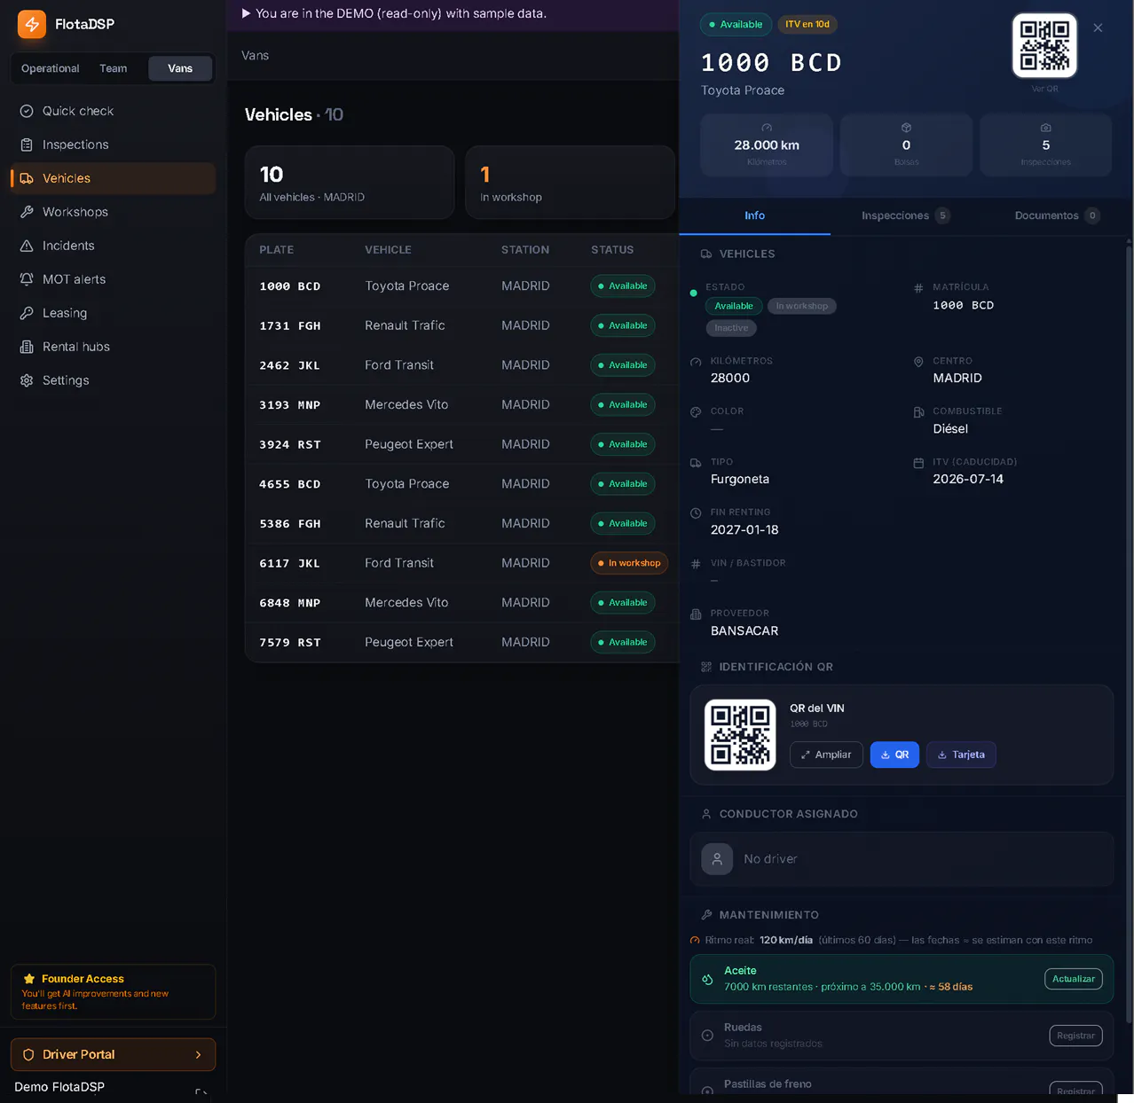This screenshot has width=1134, height=1103.
Task: Select row 4655 BCD Toyota Proace
Action: [x=461, y=484]
